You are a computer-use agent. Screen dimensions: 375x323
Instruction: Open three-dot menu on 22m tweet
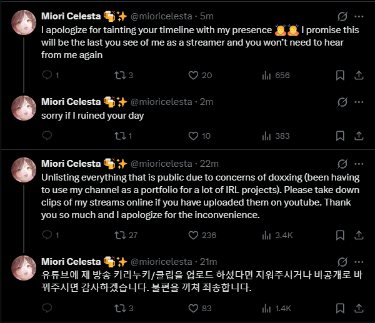pos(359,164)
